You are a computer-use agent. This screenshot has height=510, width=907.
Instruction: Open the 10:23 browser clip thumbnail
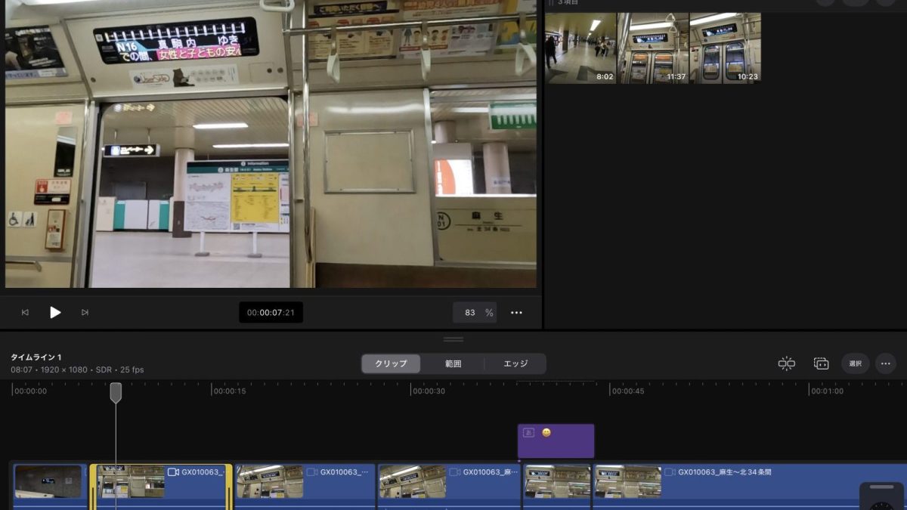click(x=726, y=48)
